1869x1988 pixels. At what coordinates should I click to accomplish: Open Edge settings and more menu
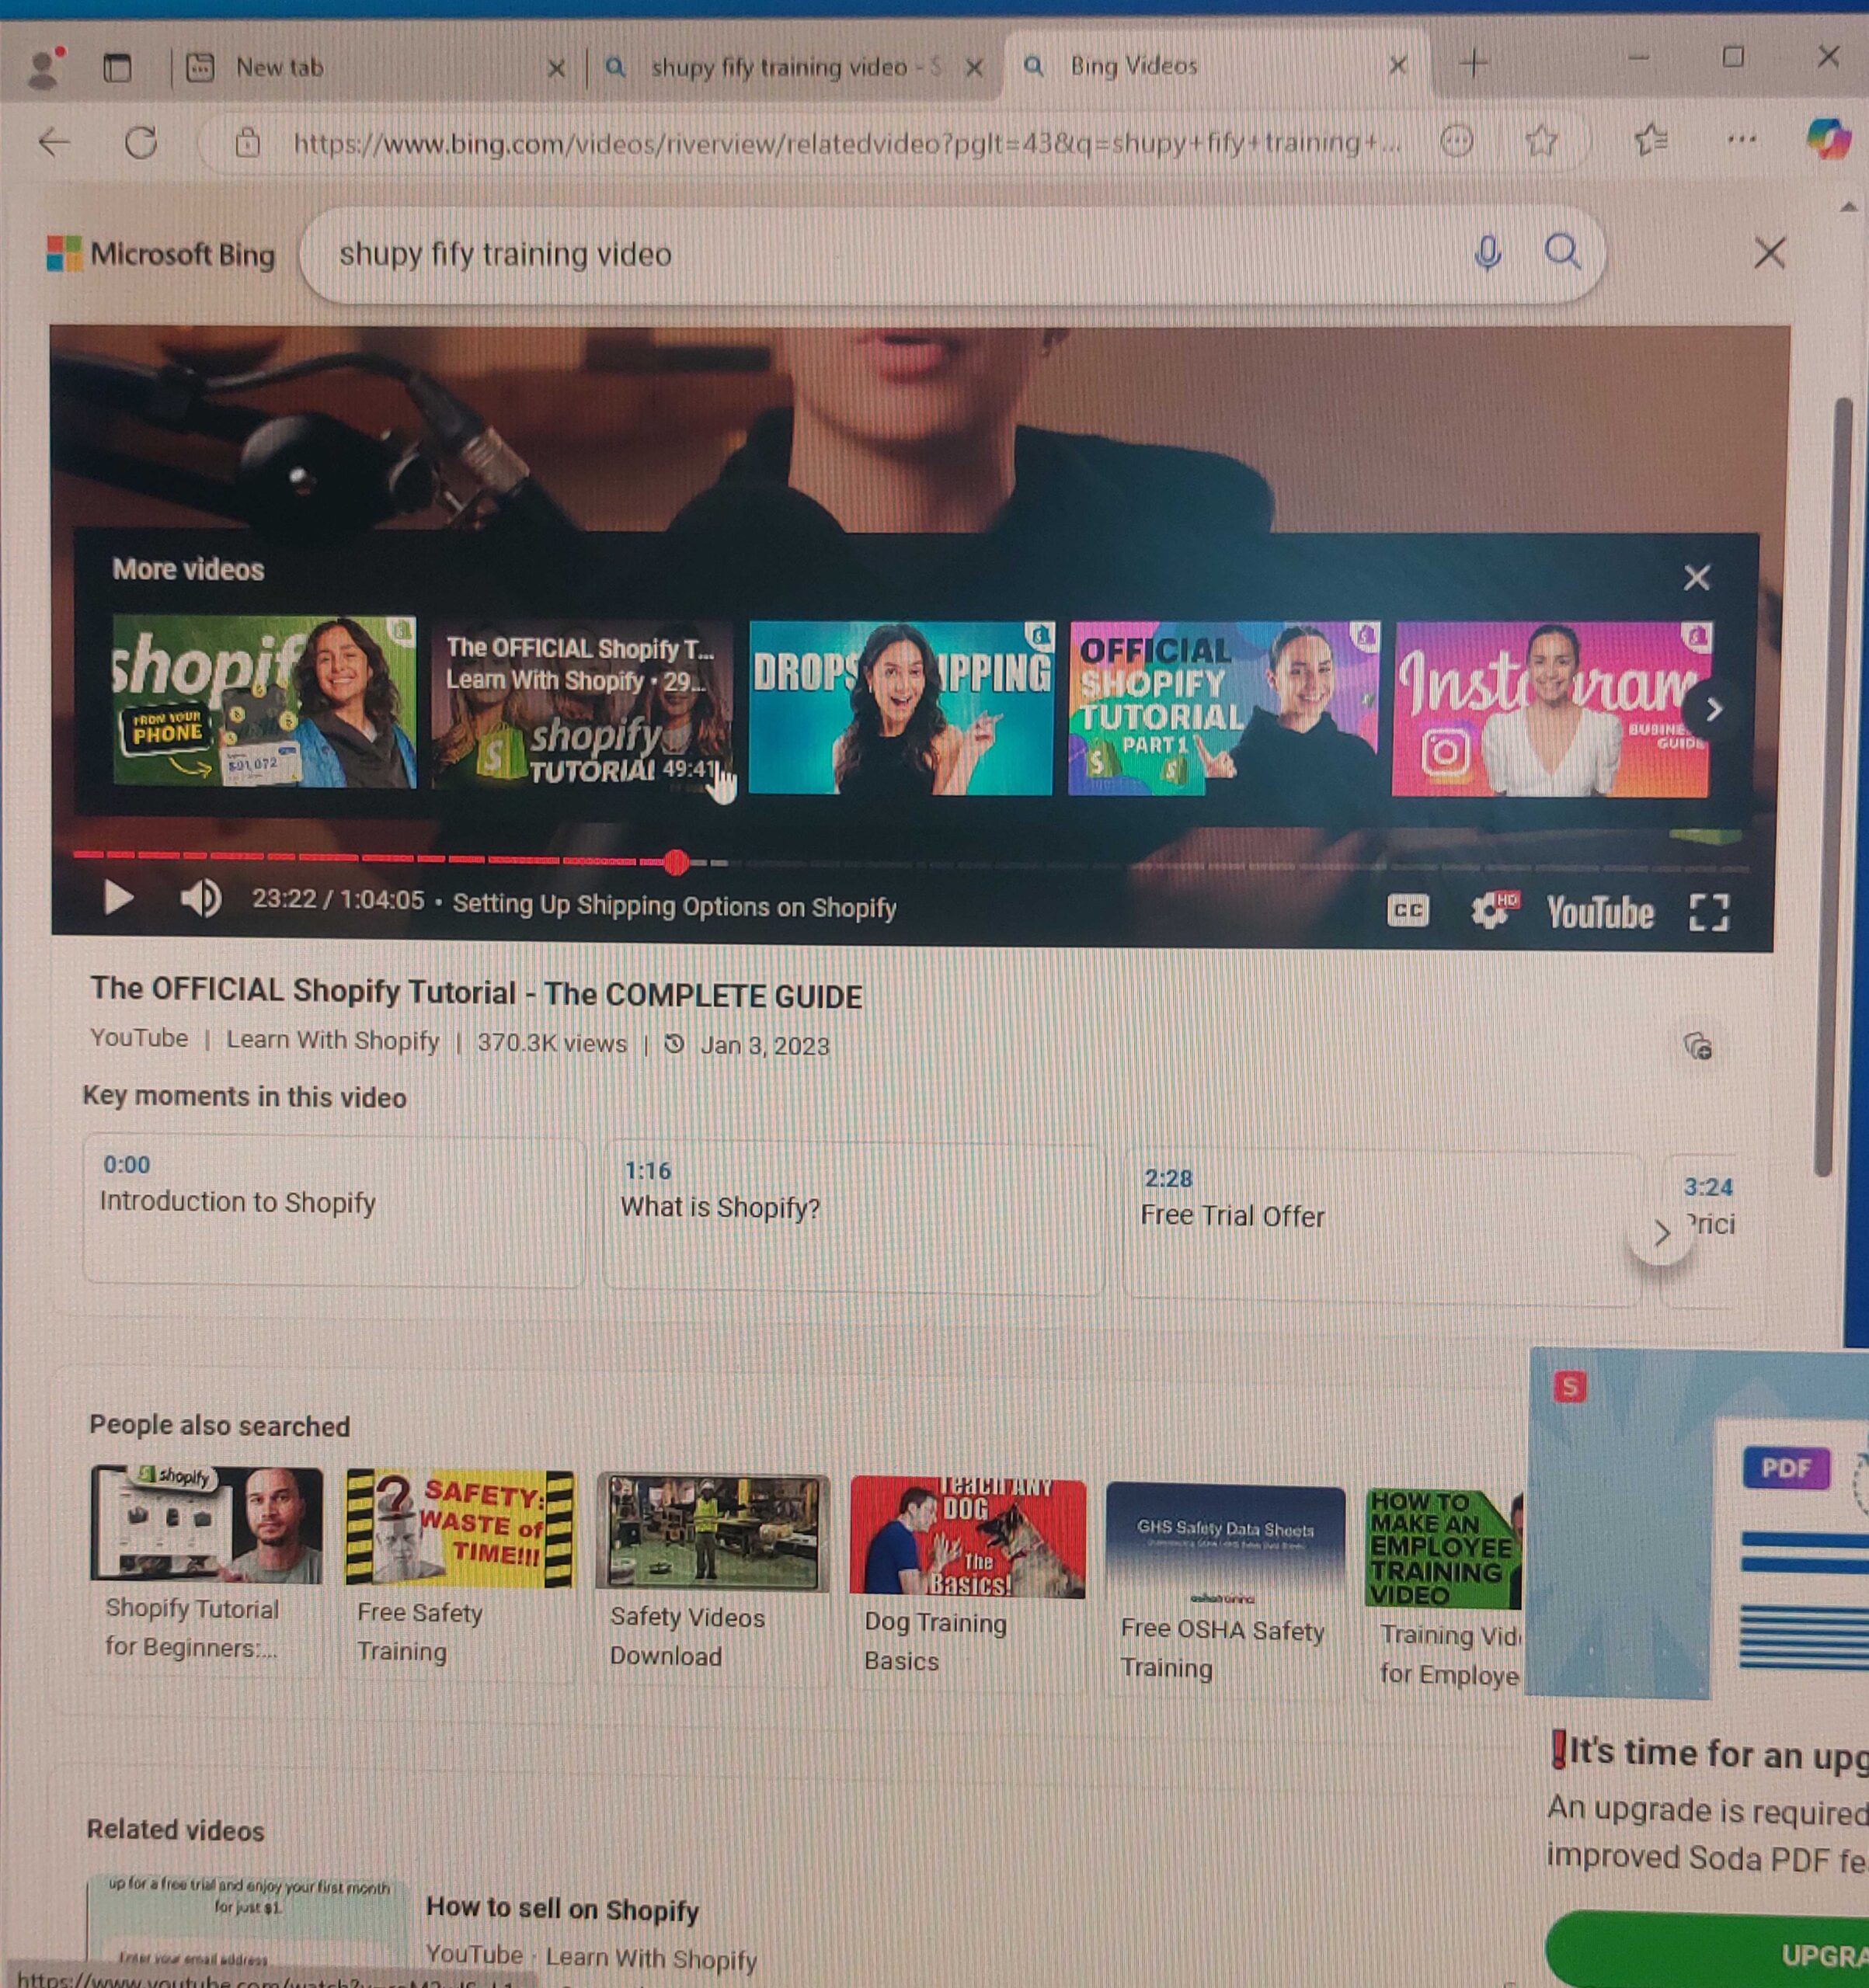click(1742, 139)
